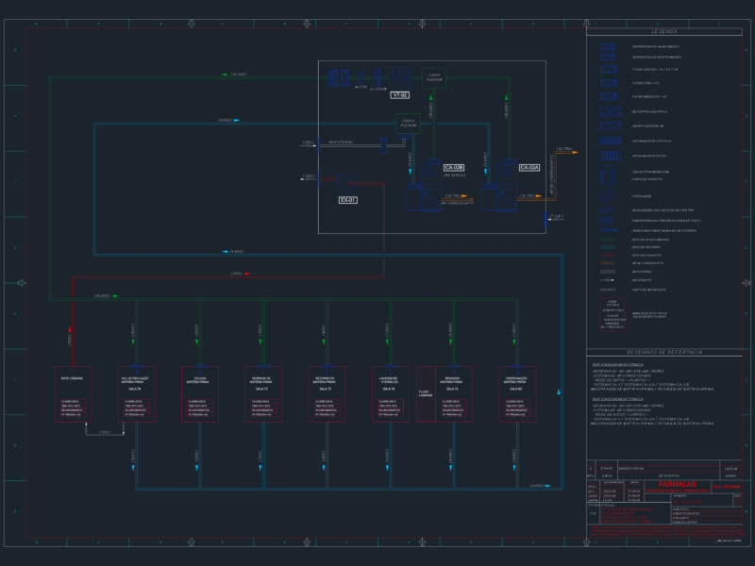Click the Filtro Fino legend symbol
This screenshot has width=755, height=566.
click(x=608, y=83)
